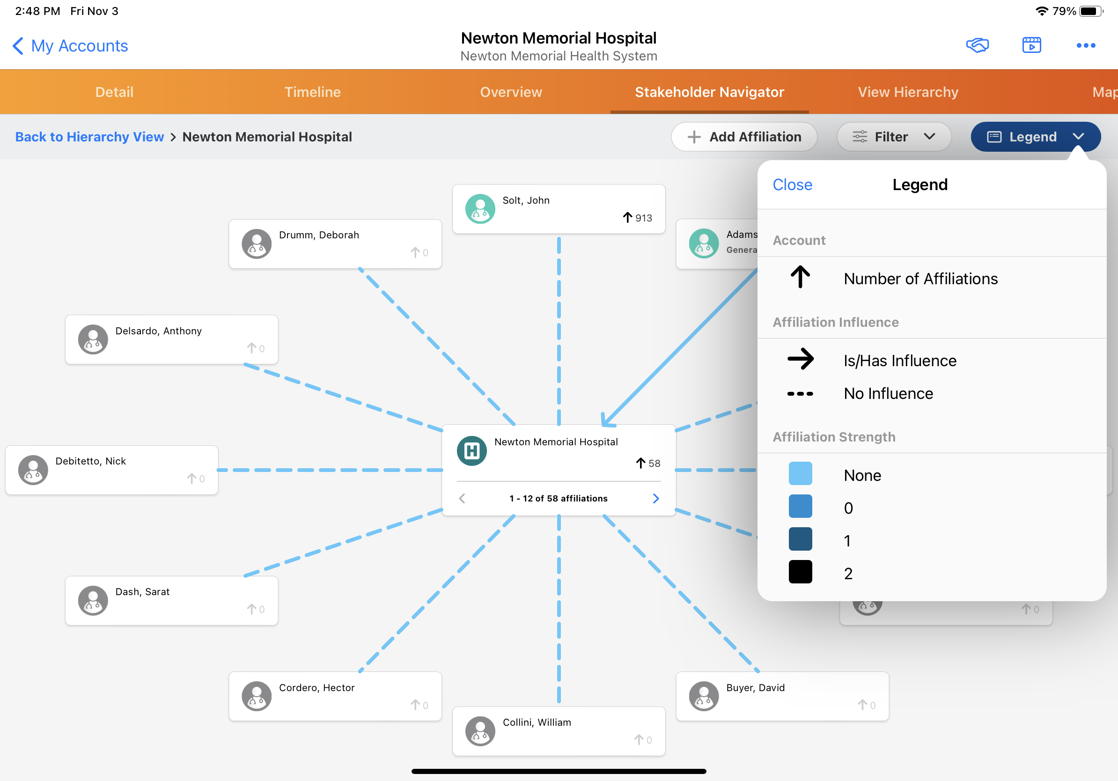The height and width of the screenshot is (781, 1118).
Task: Open the three-dot more options menu
Action: tap(1085, 45)
